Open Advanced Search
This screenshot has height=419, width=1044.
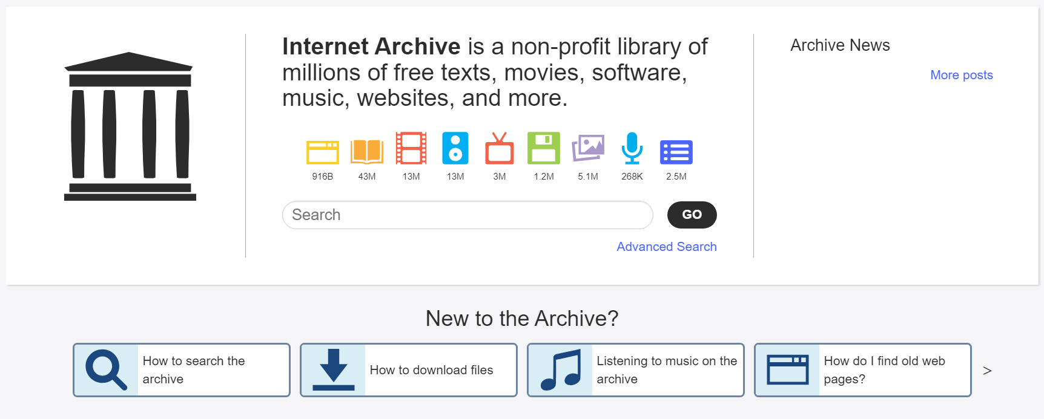[666, 247]
